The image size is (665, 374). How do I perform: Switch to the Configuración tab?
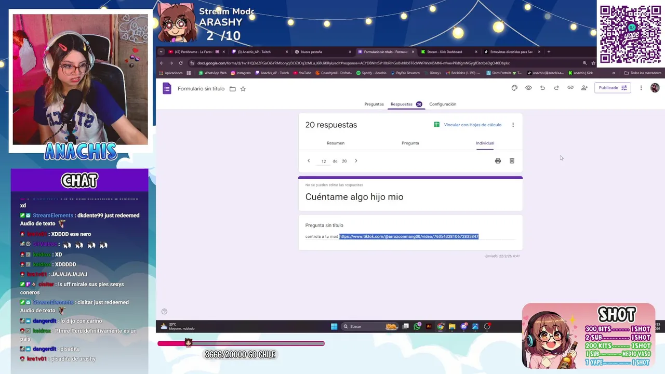coord(443,104)
